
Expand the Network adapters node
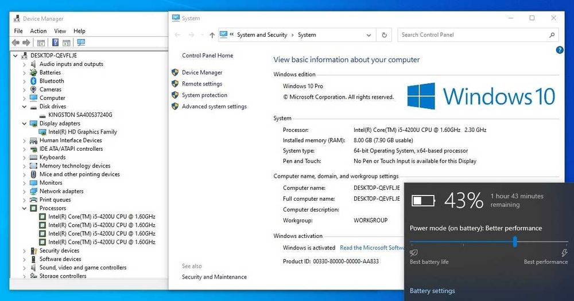(x=24, y=191)
